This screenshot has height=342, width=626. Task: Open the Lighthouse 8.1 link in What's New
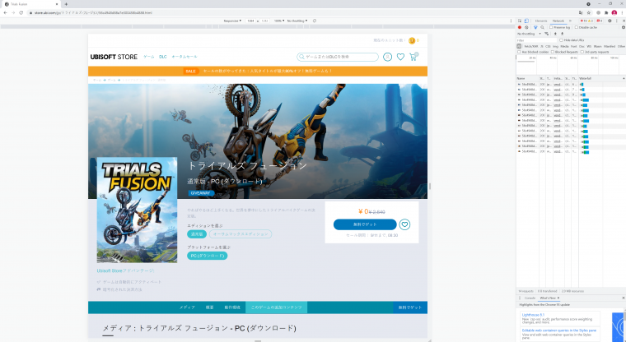533,315
